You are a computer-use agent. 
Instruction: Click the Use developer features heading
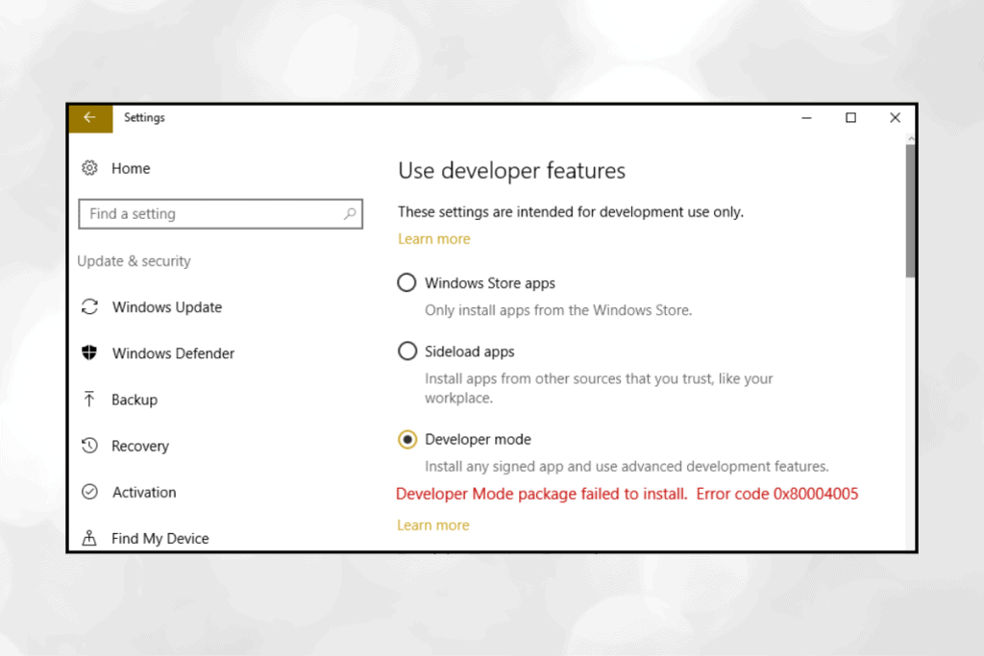coord(511,171)
